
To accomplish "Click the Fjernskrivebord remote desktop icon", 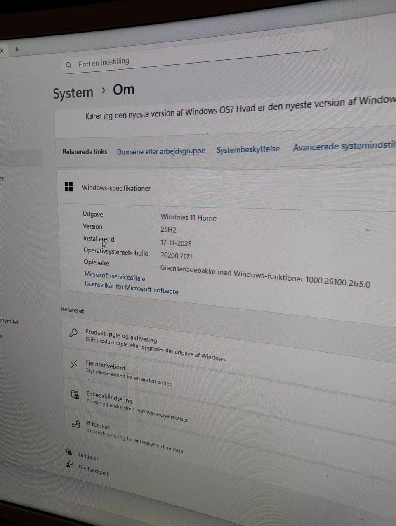I will point(74,364).
